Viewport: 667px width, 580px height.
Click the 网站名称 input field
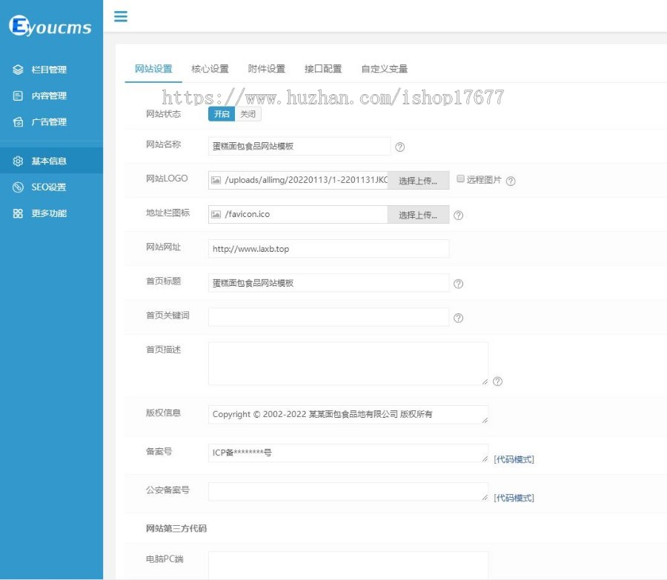point(299,146)
